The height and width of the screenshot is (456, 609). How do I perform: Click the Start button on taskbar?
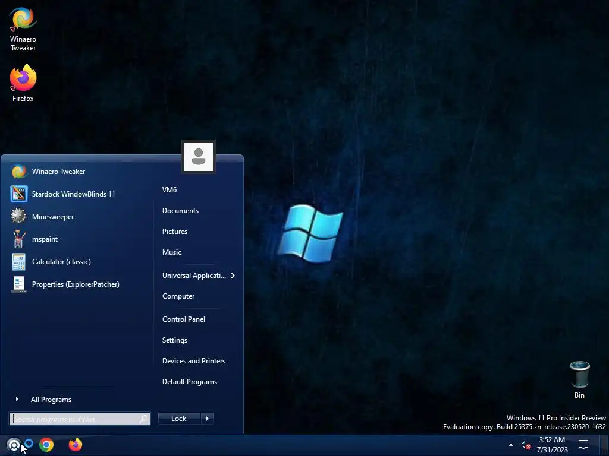tap(14, 445)
